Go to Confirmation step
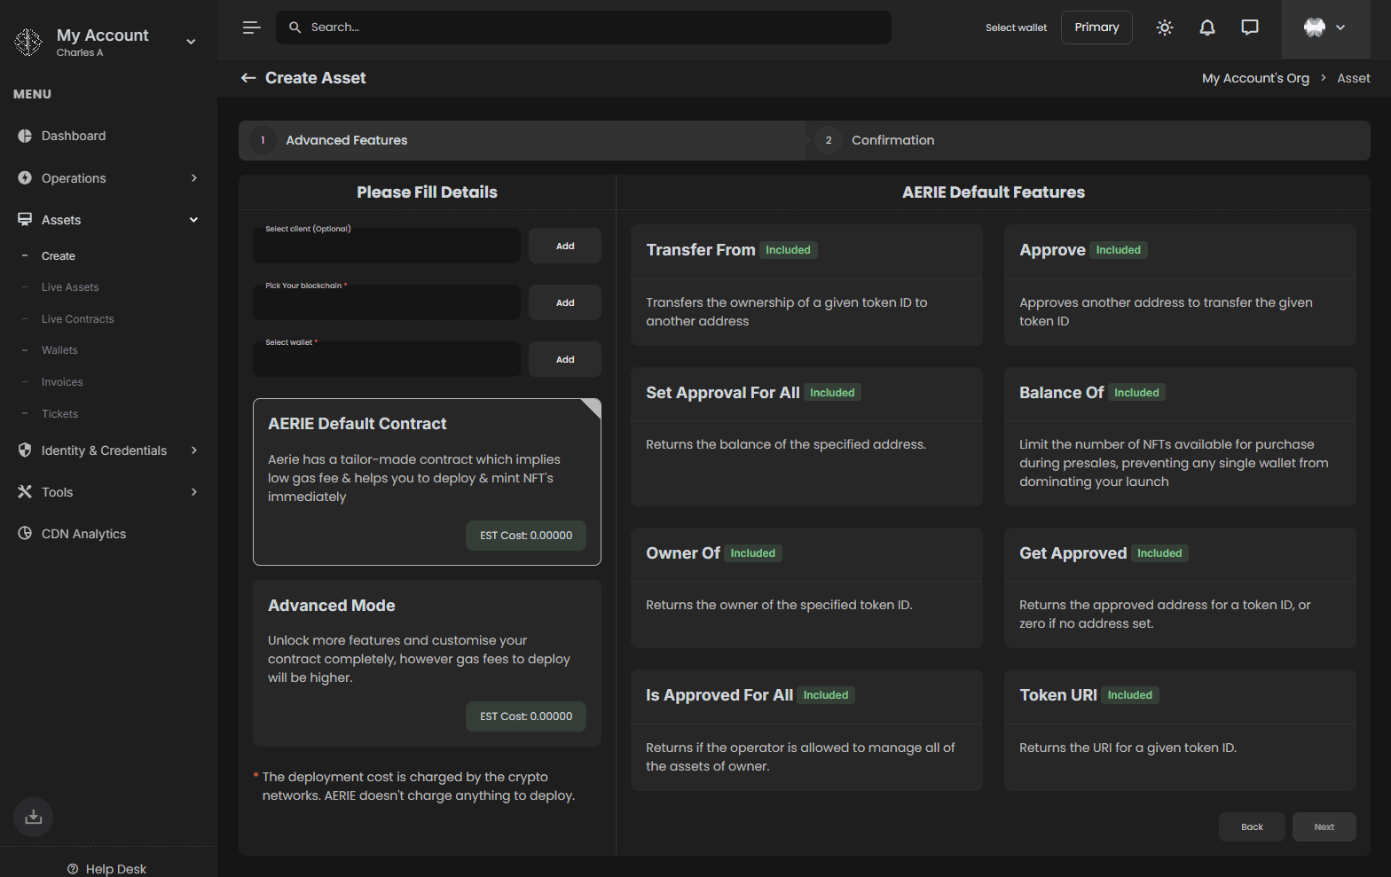The width and height of the screenshot is (1391, 877). pyautogui.click(x=1088, y=140)
